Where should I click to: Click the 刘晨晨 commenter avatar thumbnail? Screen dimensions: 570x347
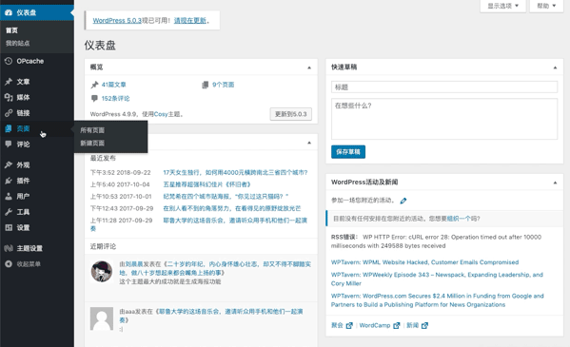click(102, 272)
